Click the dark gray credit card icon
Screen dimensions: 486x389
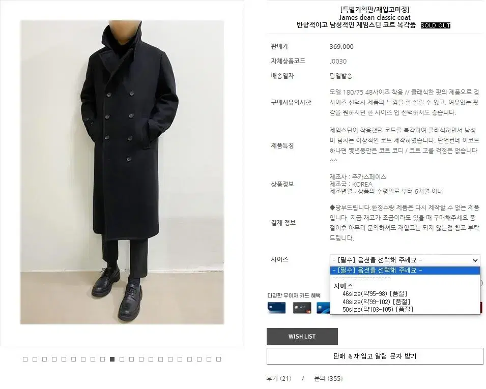302,308
